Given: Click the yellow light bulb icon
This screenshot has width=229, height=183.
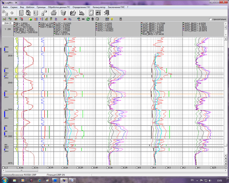Looking at the screenshot, I should [x=112, y=19].
